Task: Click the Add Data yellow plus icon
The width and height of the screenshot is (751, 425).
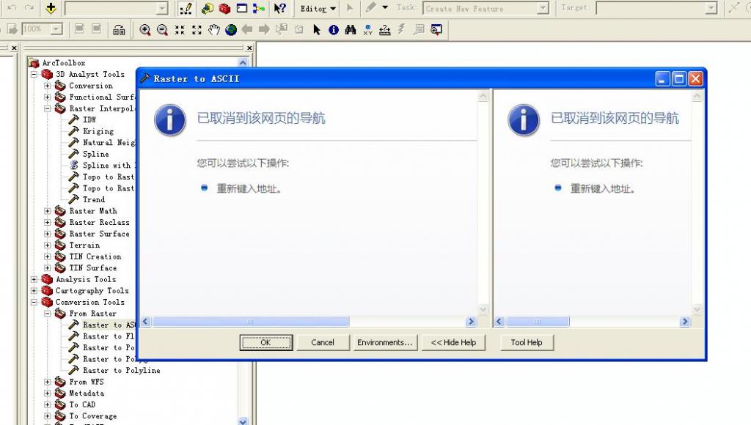Action: pos(51,8)
